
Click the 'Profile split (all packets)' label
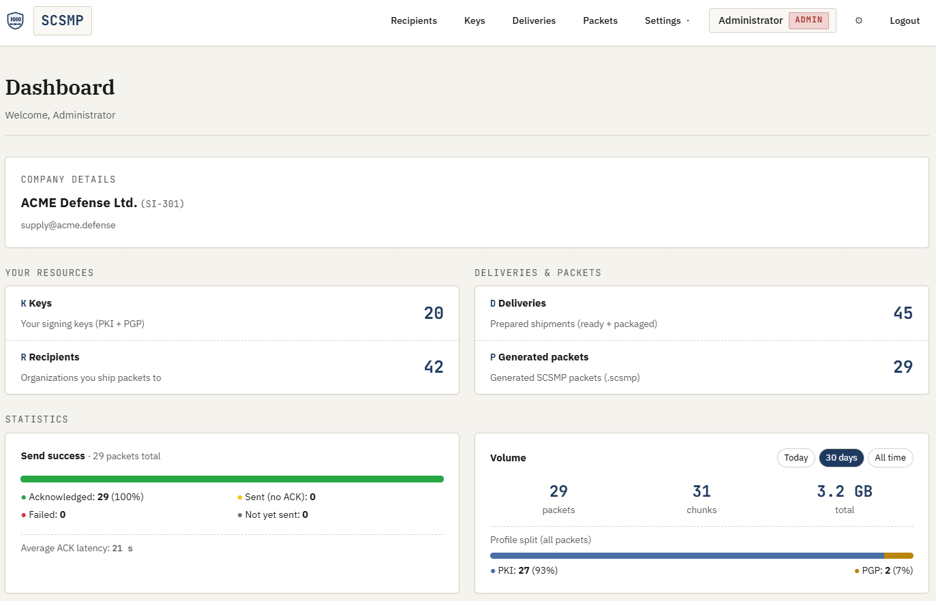click(541, 540)
